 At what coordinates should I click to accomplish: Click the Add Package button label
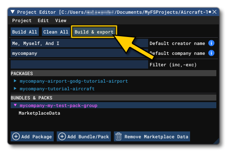pyautogui.click(x=37, y=136)
